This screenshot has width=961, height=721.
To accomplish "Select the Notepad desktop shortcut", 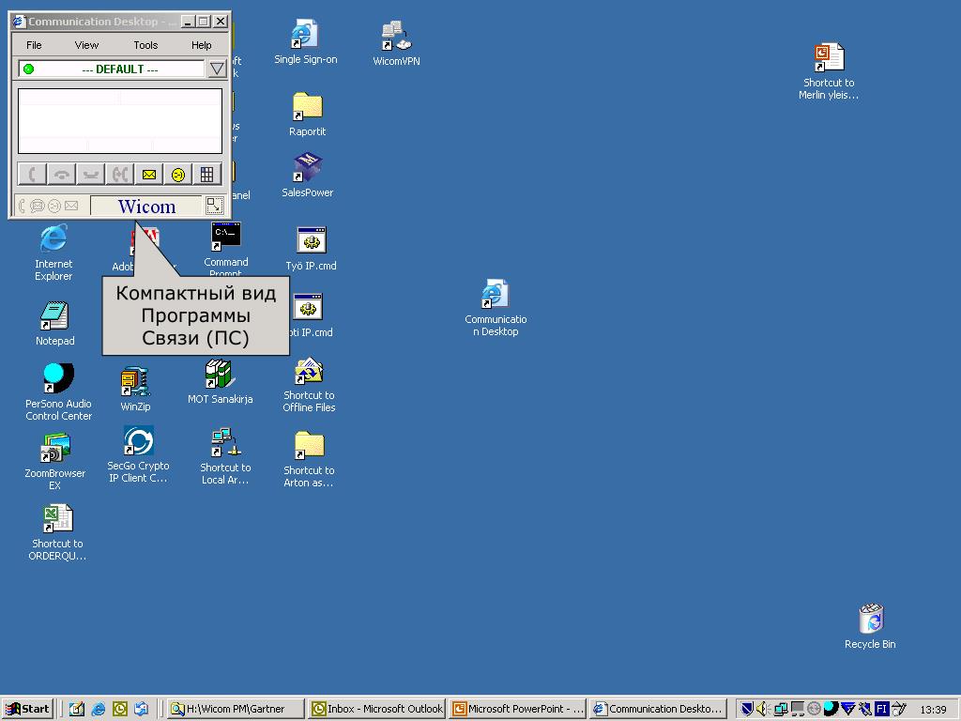I will pos(54,324).
